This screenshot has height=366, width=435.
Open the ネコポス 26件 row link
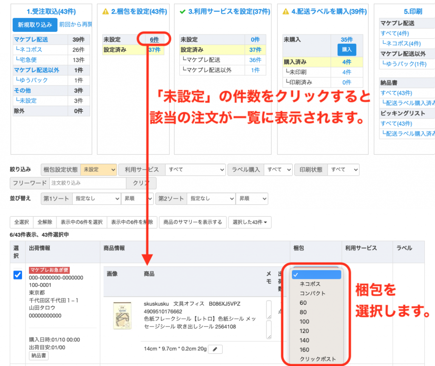pyautogui.click(x=29, y=50)
